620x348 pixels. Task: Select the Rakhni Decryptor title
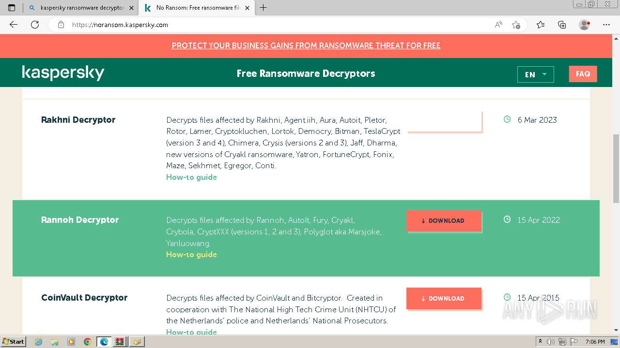coord(78,120)
